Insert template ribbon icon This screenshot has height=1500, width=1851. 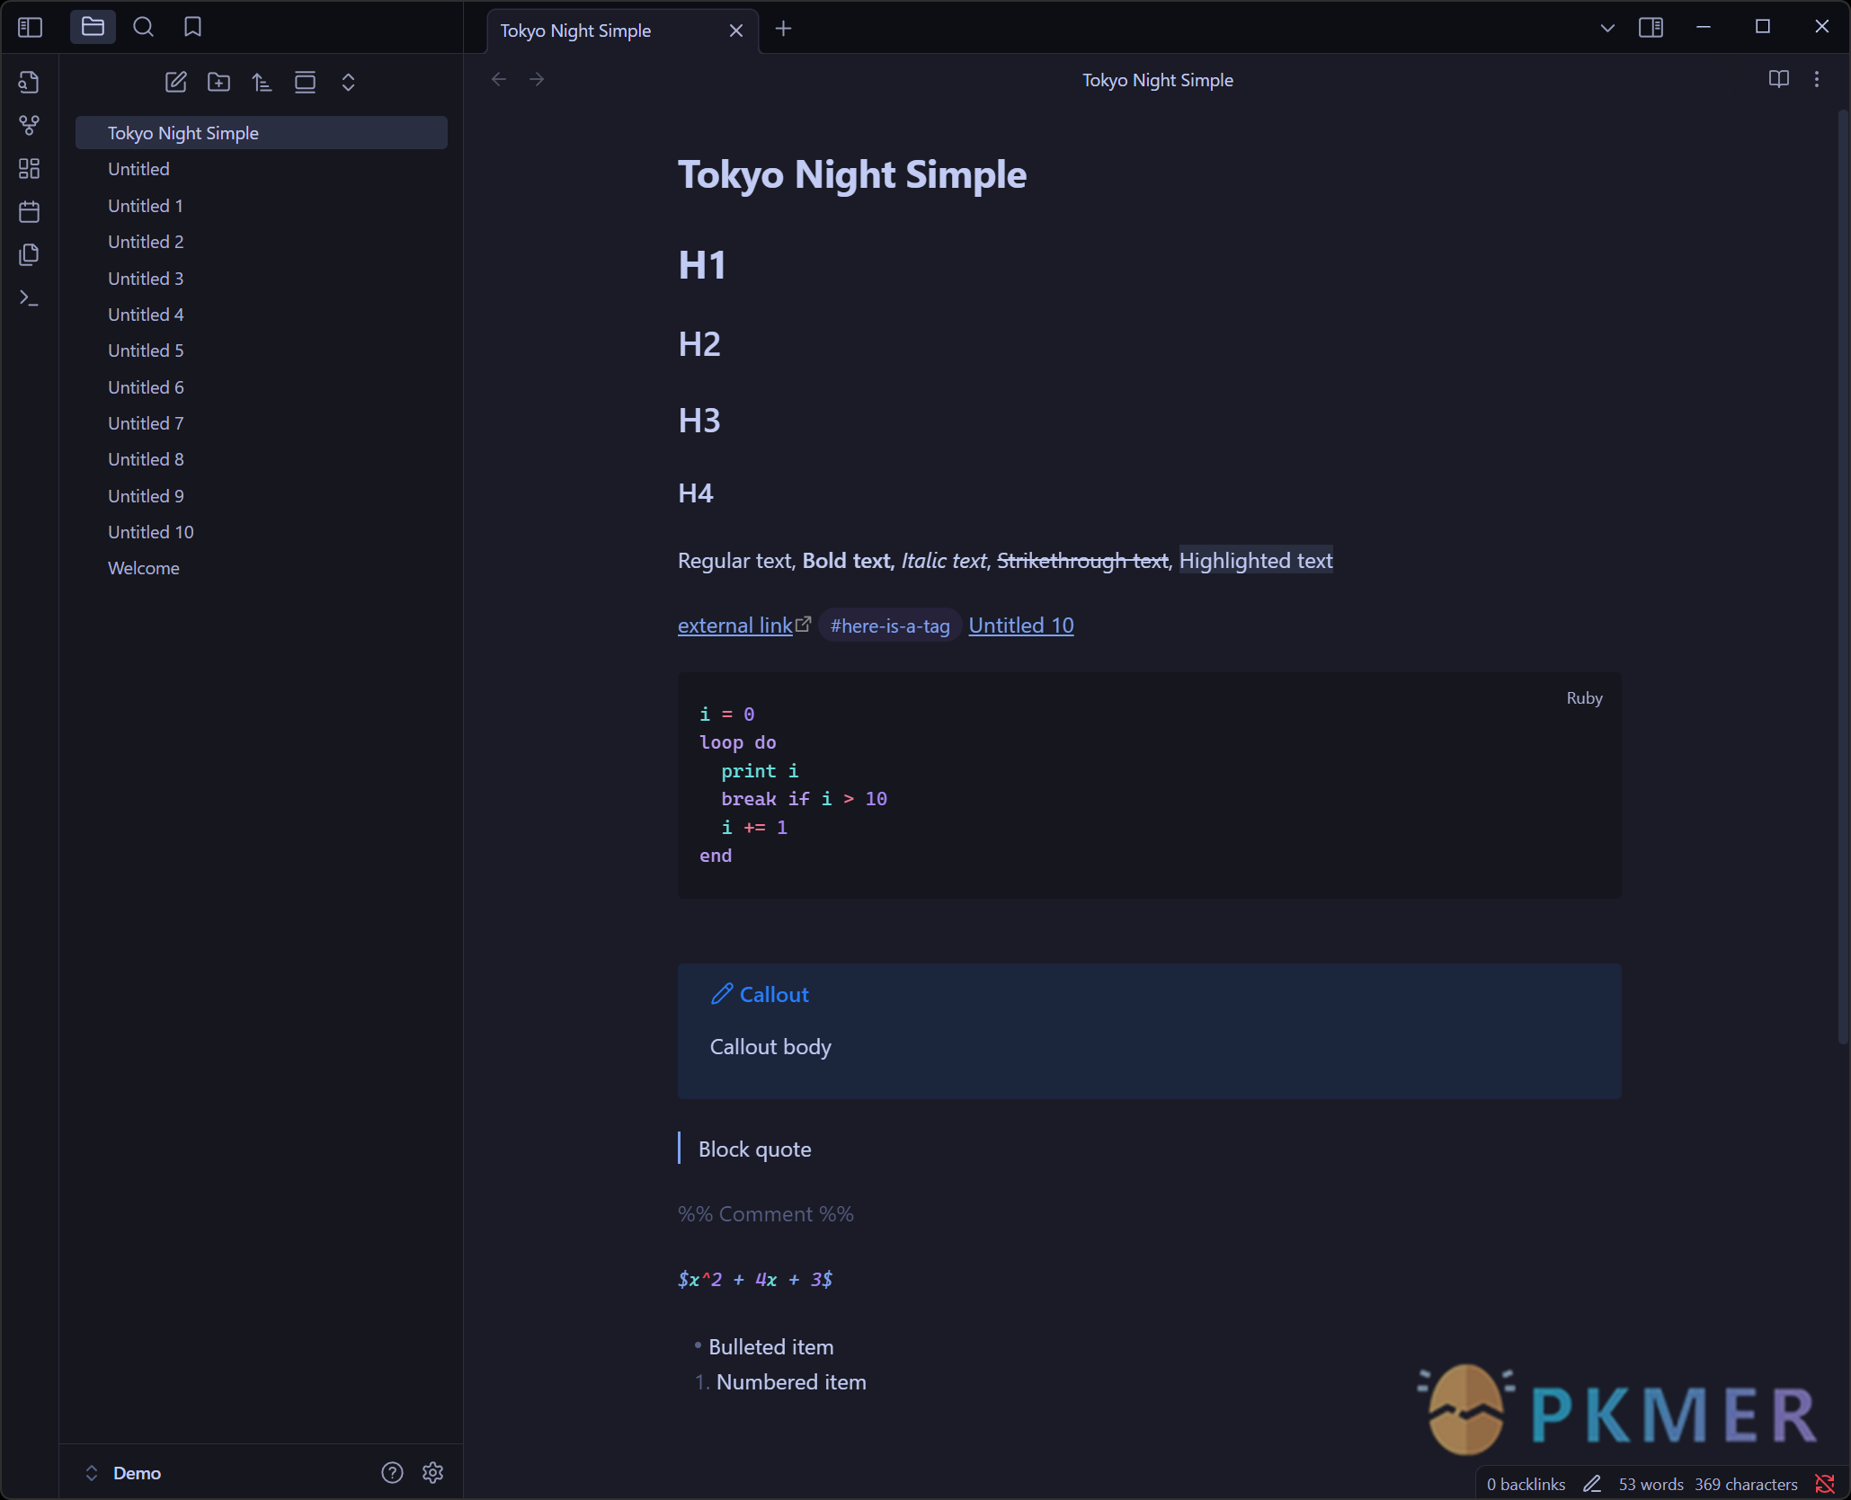click(x=29, y=254)
